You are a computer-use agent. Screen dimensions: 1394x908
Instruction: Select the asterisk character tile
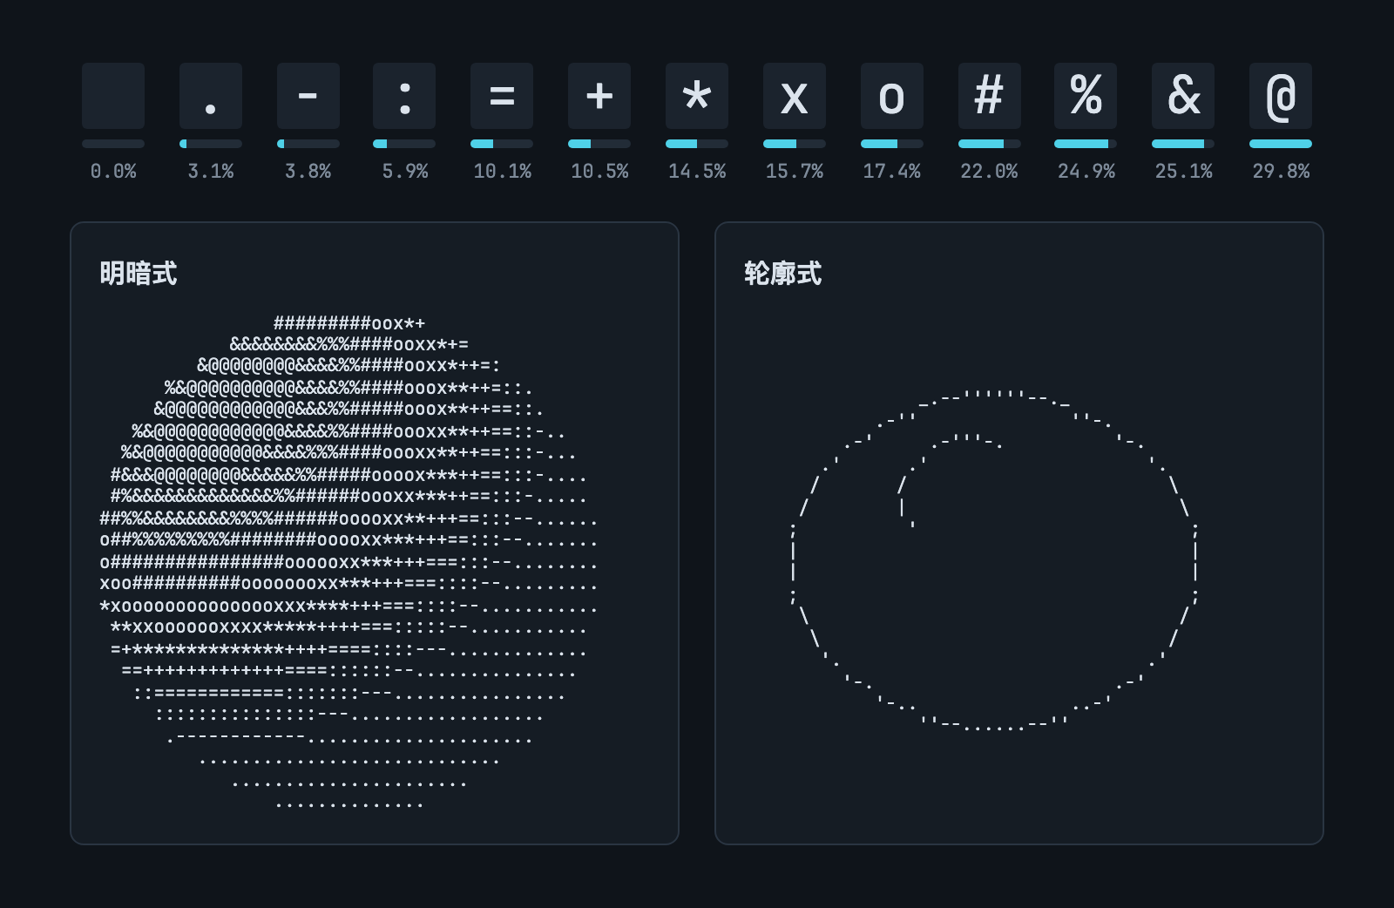click(697, 96)
